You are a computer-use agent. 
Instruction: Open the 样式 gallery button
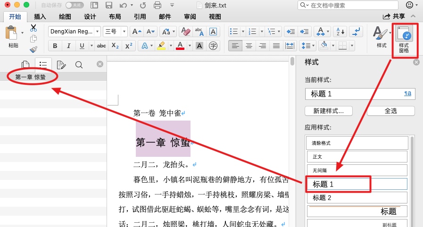pyautogui.click(x=382, y=37)
